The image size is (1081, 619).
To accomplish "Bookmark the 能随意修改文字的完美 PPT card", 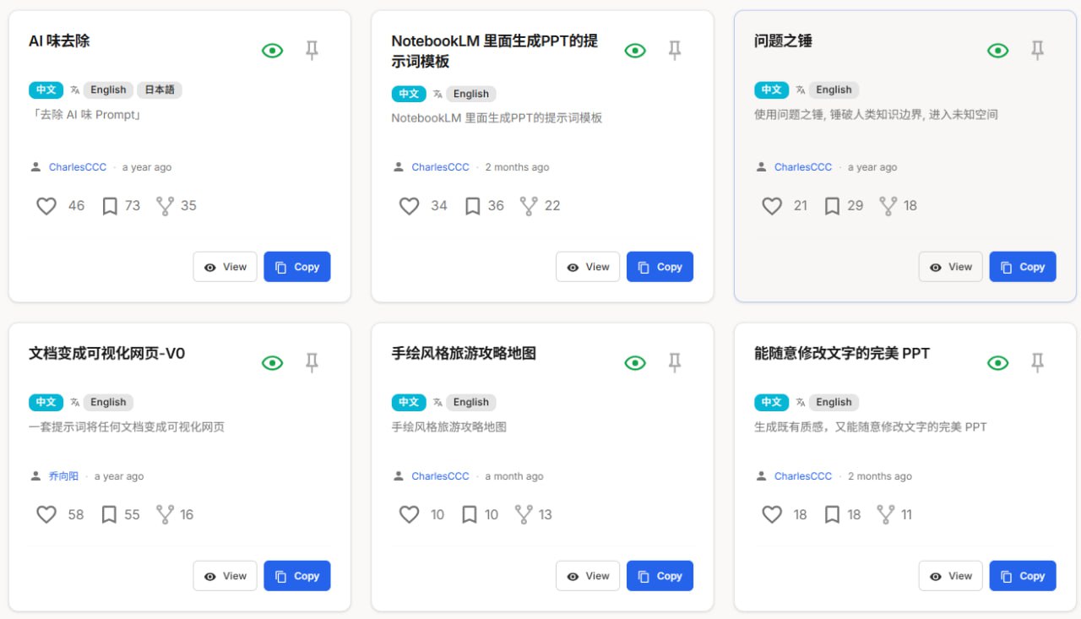I will click(832, 514).
